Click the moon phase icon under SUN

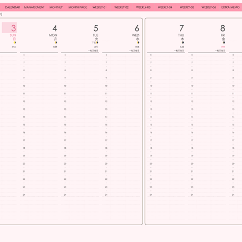[15, 43]
